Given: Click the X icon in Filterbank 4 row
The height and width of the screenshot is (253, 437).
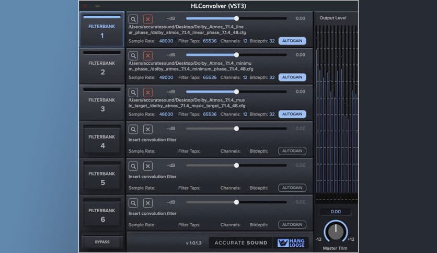Looking at the screenshot, I should point(148,129).
